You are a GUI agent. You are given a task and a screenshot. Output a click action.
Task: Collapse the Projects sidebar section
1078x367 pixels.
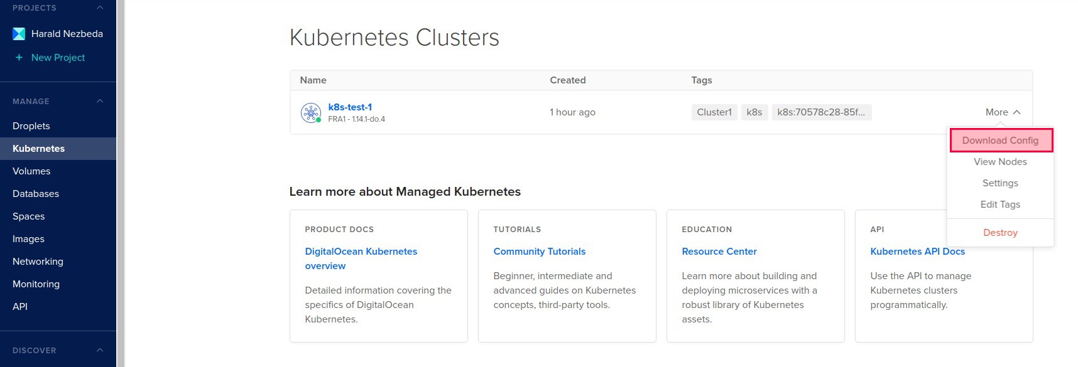pyautogui.click(x=100, y=8)
